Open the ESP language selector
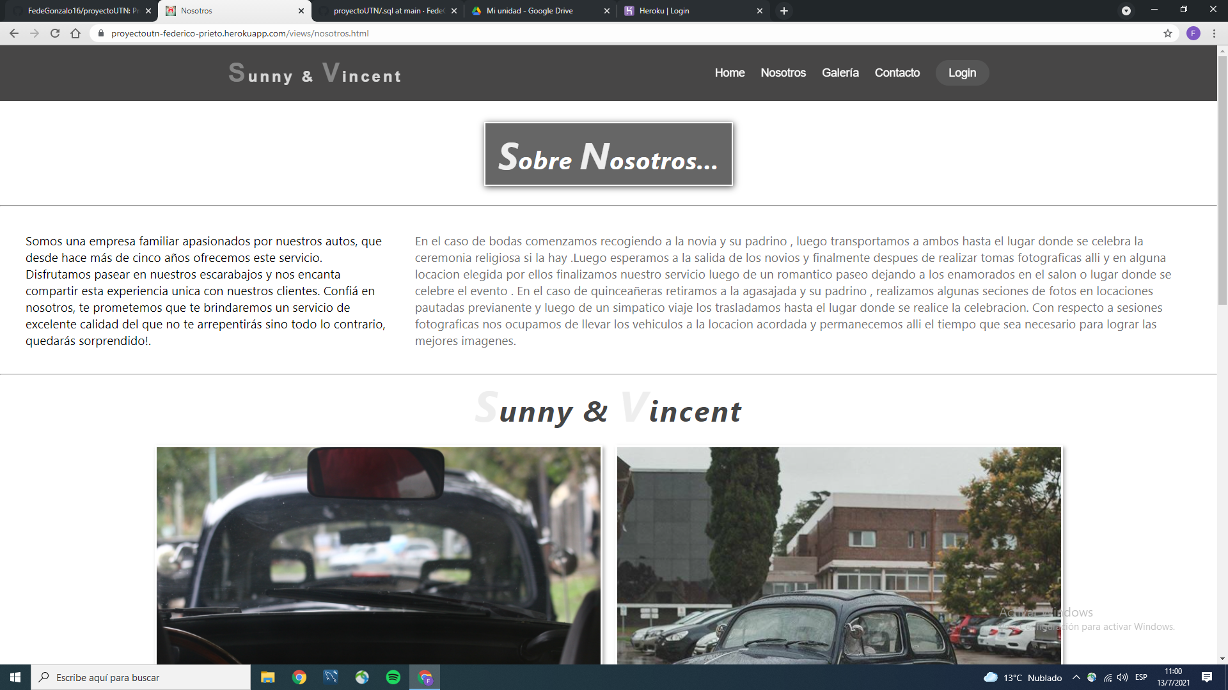Image resolution: width=1228 pixels, height=690 pixels. [x=1141, y=678]
